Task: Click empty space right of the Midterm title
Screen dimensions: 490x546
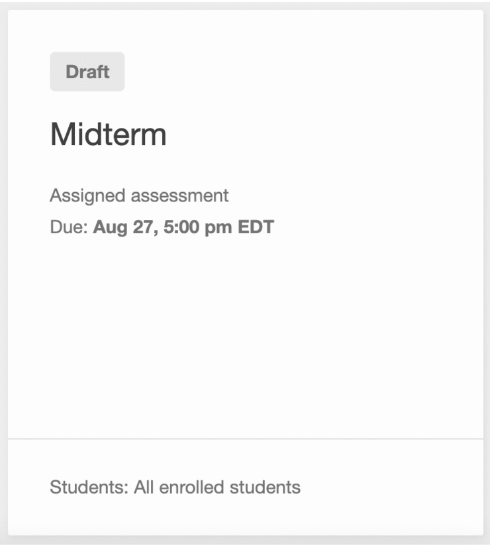Action: [x=324, y=135]
